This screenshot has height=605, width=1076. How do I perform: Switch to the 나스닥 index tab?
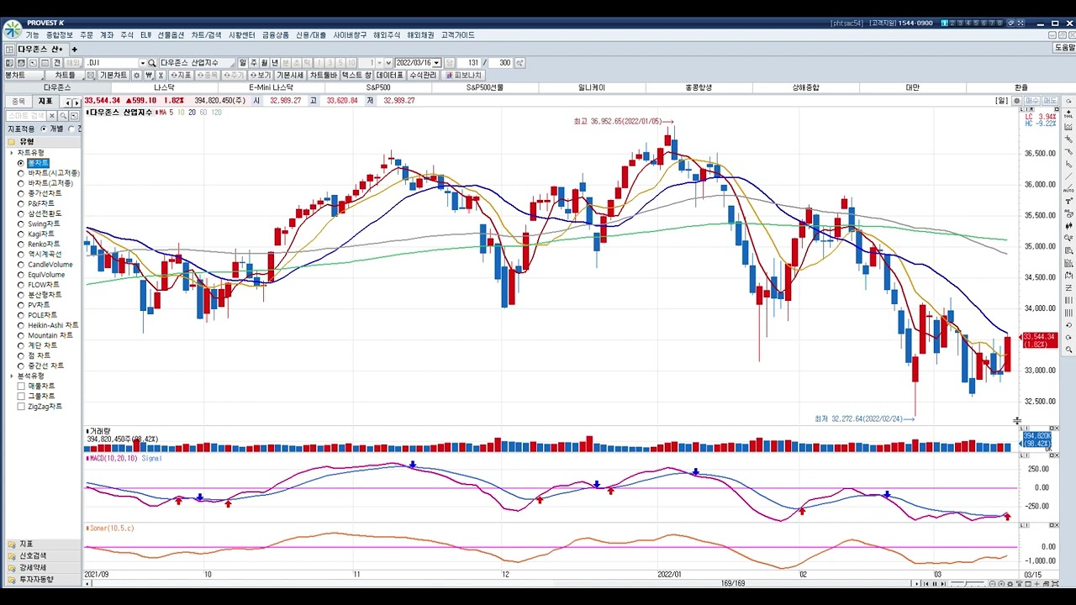coord(164,87)
